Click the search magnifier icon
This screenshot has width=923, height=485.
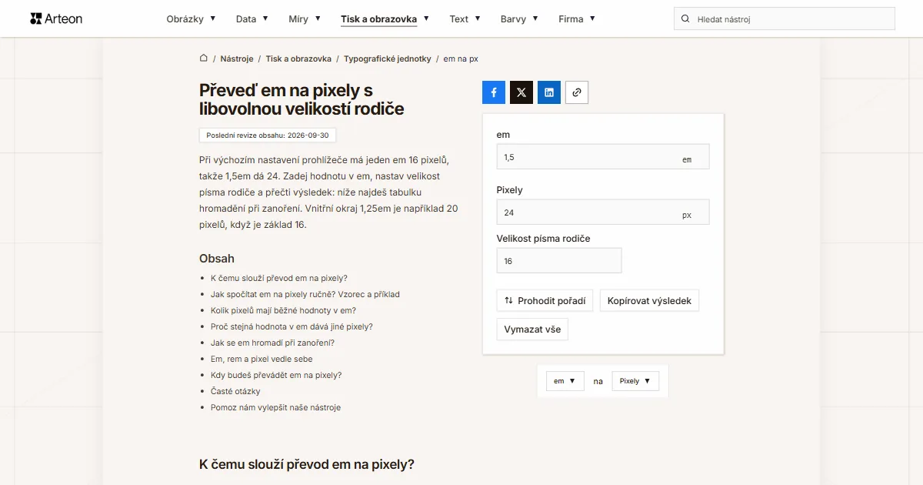685,18
